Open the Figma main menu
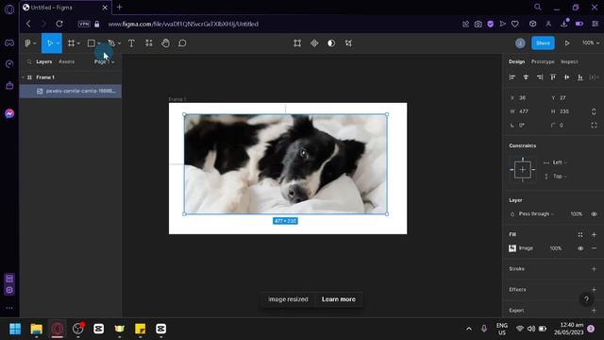Viewport: 604px width, 340px height. point(30,43)
